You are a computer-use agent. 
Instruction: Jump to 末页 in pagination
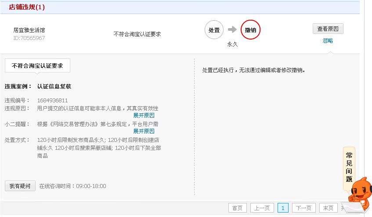point(328,208)
